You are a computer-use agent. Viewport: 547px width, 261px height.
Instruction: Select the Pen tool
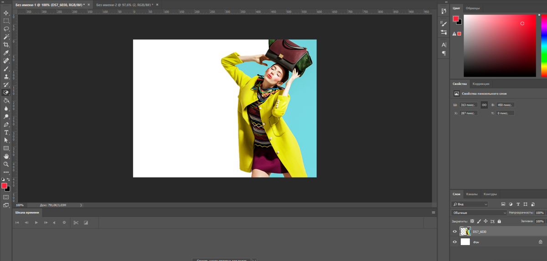6,125
